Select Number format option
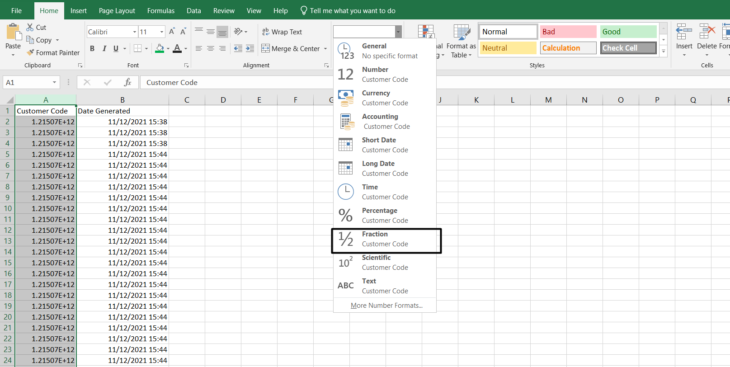The image size is (730, 367). (x=385, y=74)
